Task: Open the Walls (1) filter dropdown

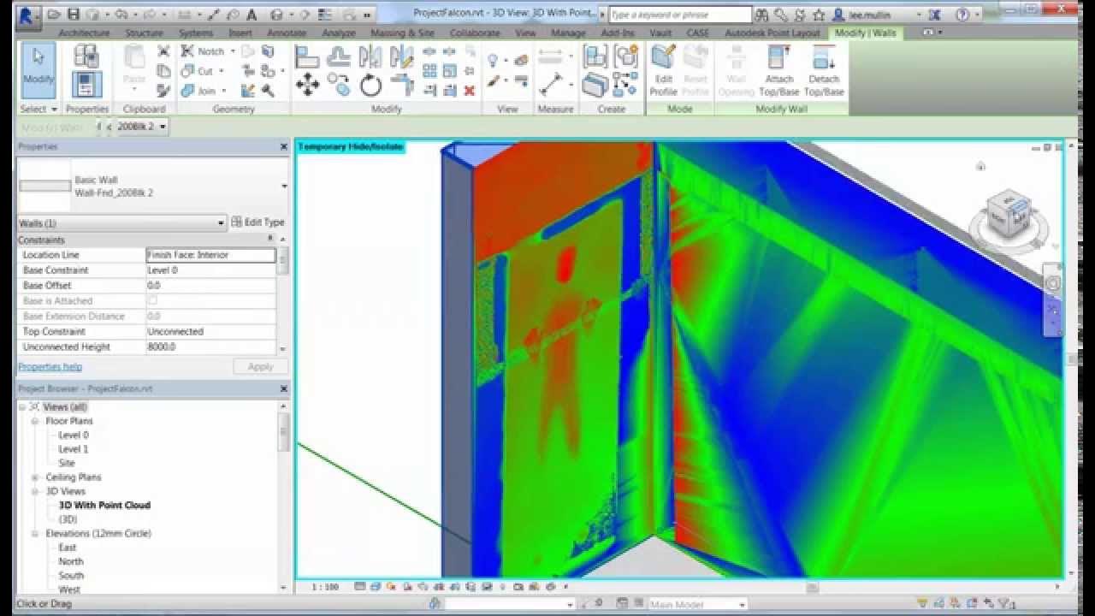Action: [x=221, y=222]
